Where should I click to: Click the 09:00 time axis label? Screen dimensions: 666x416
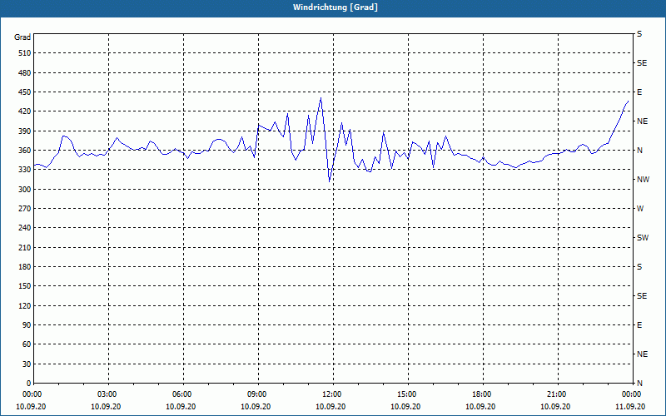(x=258, y=394)
